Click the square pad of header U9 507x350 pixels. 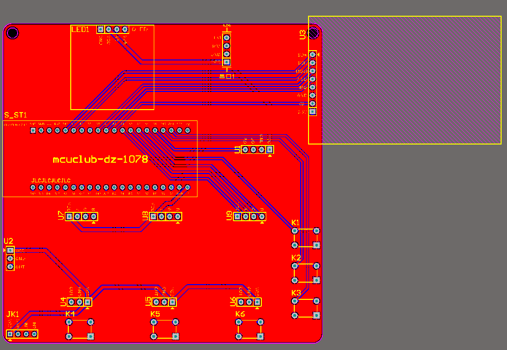coord(237,216)
